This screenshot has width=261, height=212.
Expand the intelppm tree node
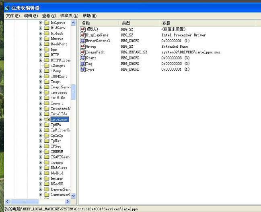click(41, 119)
